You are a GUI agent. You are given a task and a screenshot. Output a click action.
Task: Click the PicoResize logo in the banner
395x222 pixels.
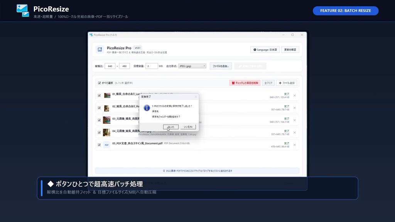[x=23, y=10]
